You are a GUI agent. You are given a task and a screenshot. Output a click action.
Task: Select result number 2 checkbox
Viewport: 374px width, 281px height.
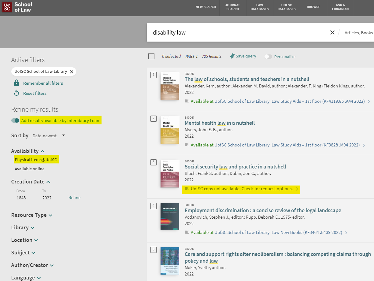154,118
